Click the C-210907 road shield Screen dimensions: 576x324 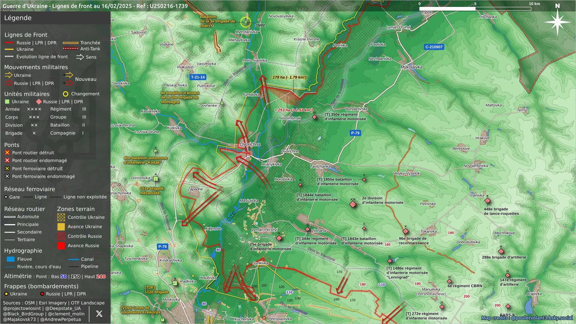point(434,47)
